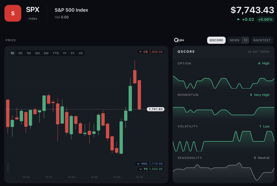Click the '0 Neutral' seasonality score

click(262, 158)
